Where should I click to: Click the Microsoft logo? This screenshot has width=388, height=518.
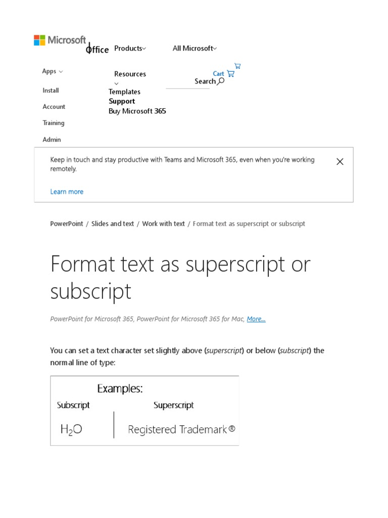pos(60,40)
